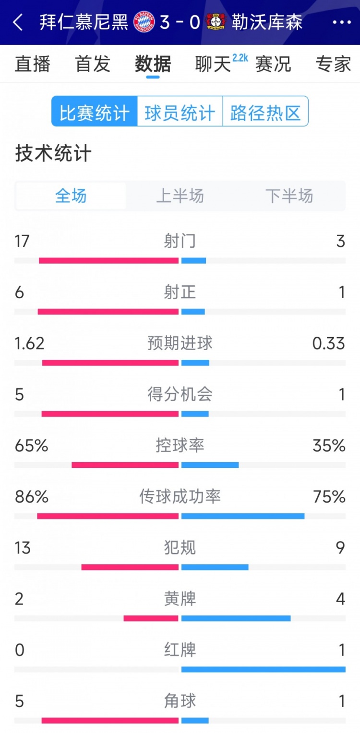360x733 pixels.
Task: Switch to the 直播 live tab
Action: pyautogui.click(x=32, y=64)
